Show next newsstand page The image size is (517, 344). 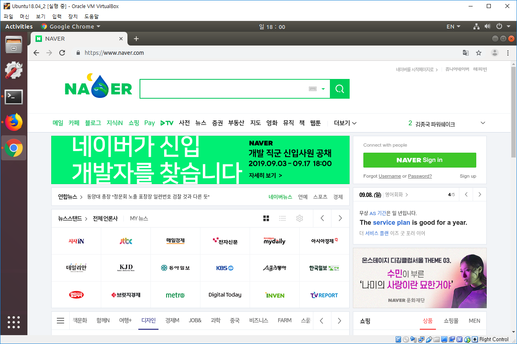(x=340, y=218)
